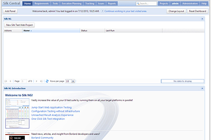Click the Borland Community thumbnail image

coord(17,136)
